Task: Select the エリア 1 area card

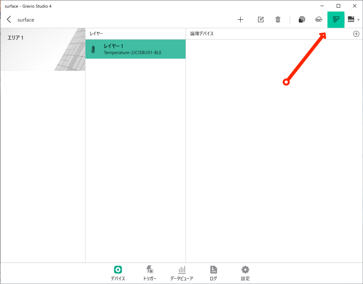Action: [43, 49]
